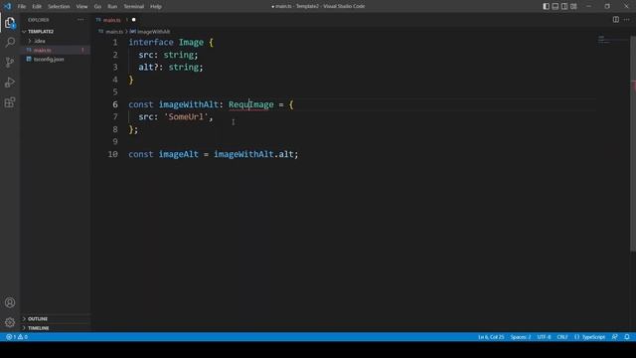The image size is (636, 358).
Task: Click the editor vertical scrollbar
Action: [x=633, y=144]
